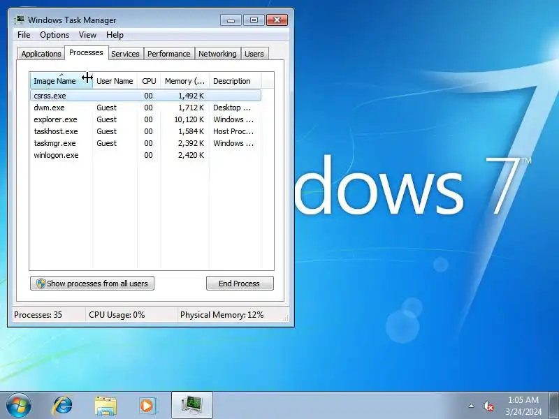
Task: Select the csrss.exe process row
Action: click(x=146, y=96)
